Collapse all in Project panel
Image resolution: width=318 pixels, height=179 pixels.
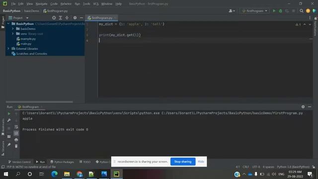click(x=67, y=18)
